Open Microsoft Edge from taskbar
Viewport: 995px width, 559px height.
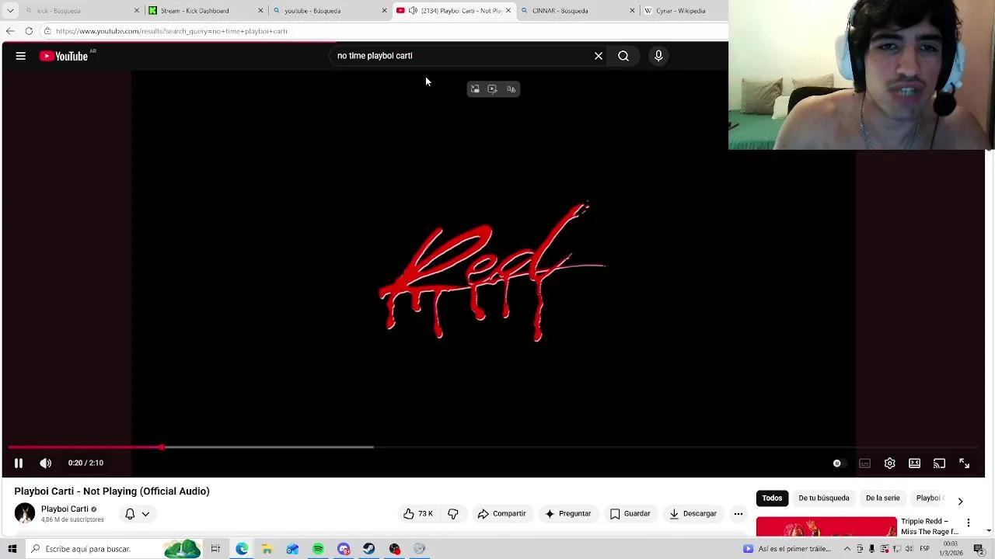pos(242,549)
